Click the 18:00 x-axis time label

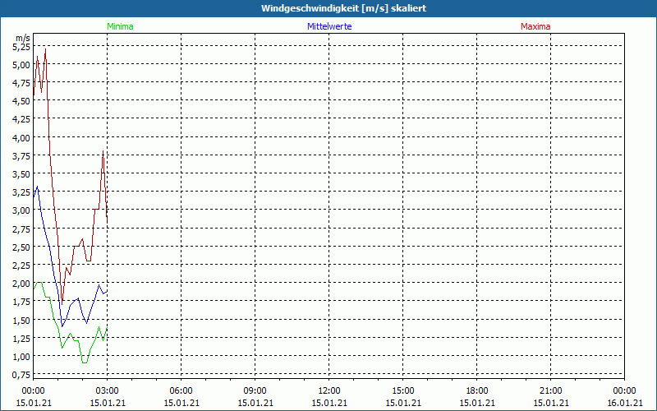[x=477, y=391]
